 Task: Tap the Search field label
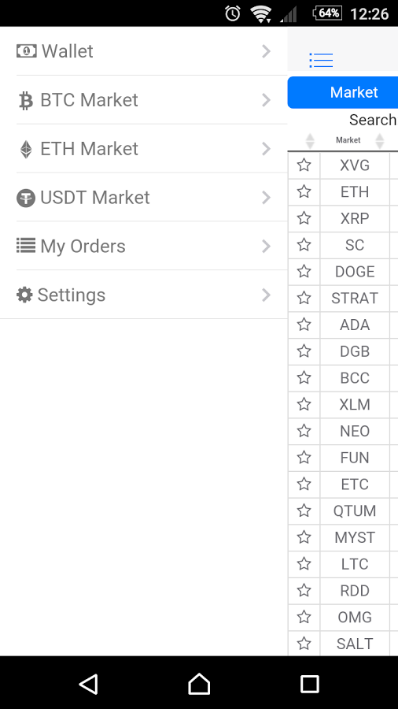click(373, 120)
